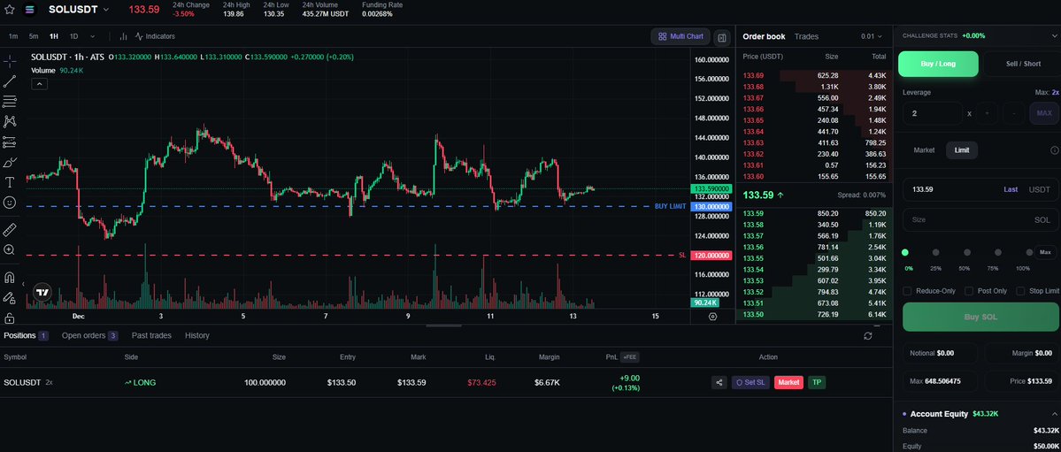
Task: Select the crosshair cursor tool
Action: click(10, 62)
